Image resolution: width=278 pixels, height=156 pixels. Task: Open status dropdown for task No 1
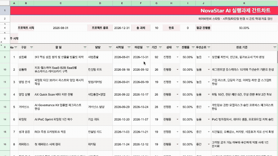(177, 57)
